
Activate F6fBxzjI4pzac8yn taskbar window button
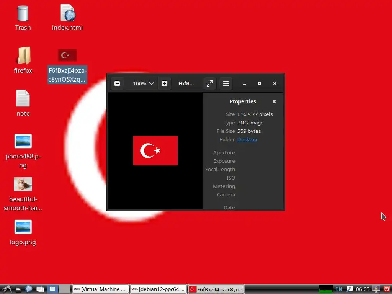(x=217, y=289)
